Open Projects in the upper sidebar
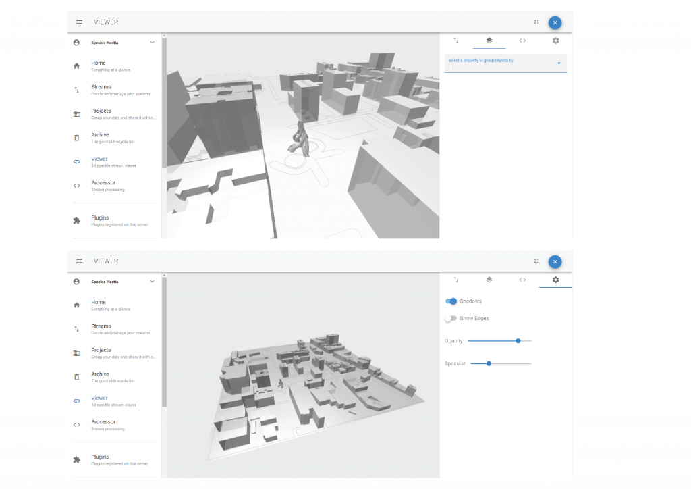This screenshot has width=691, height=489. coord(101,113)
